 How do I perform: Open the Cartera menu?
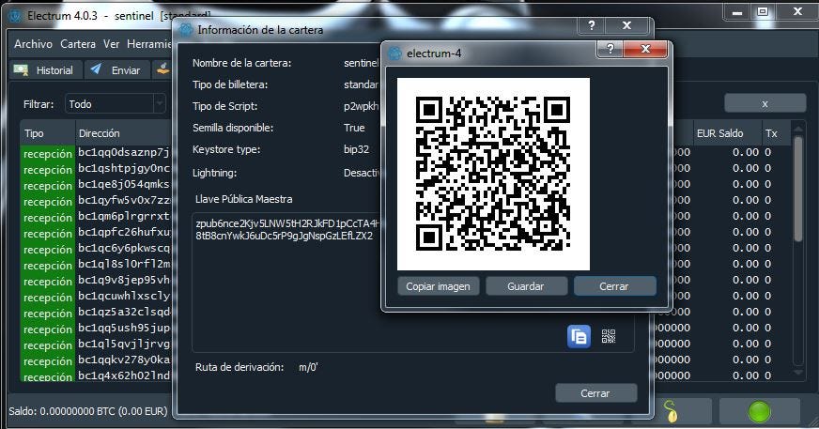(78, 44)
